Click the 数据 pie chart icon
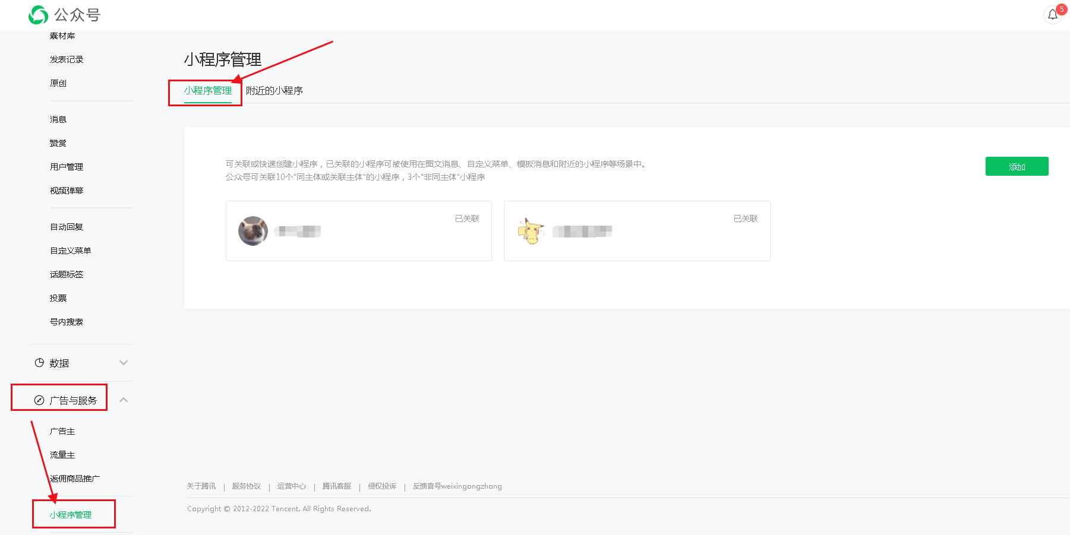 pyautogui.click(x=39, y=363)
